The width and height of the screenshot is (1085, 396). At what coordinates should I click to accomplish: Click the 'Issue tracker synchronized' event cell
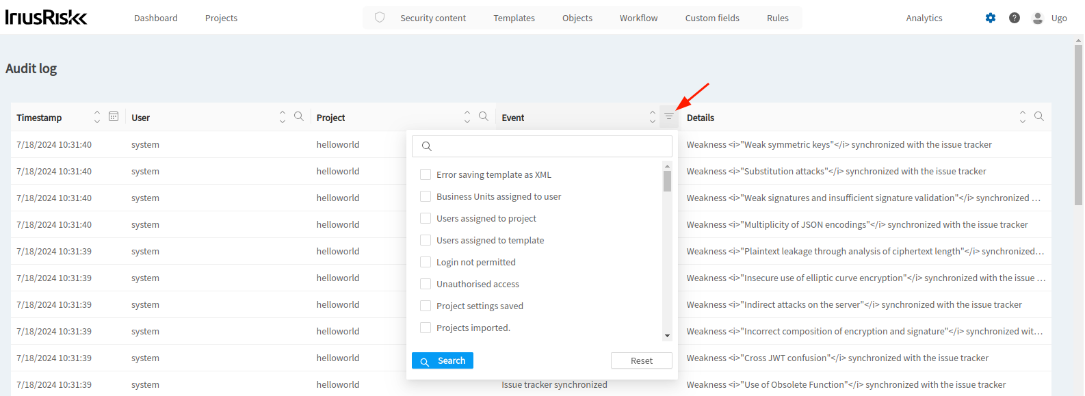(554, 384)
